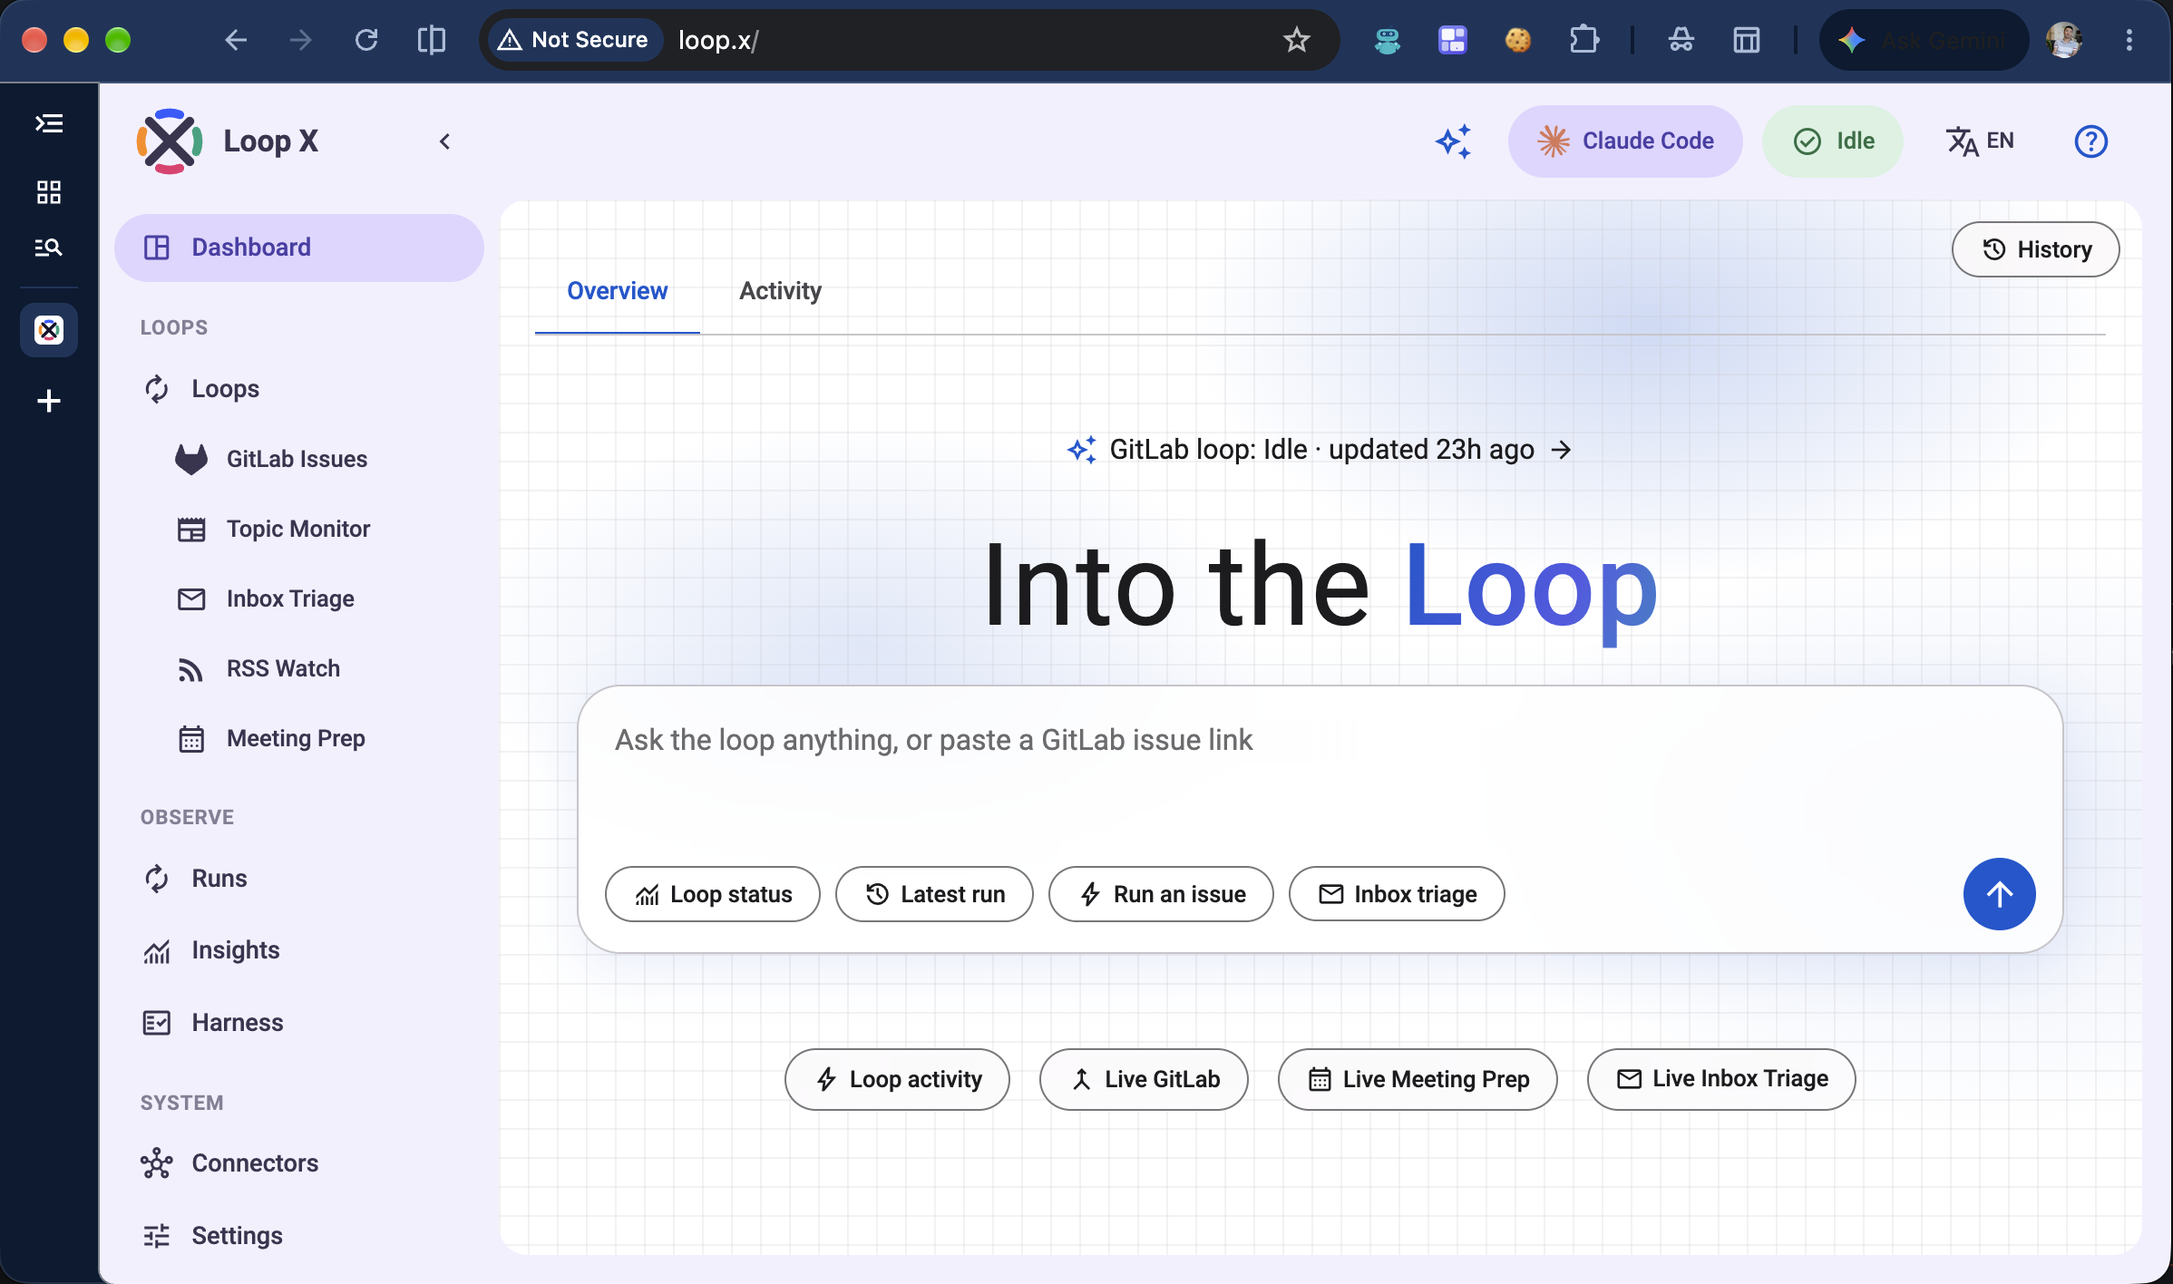Select the Loop X pinned browser tab
The width and height of the screenshot is (2173, 1284).
tap(49, 330)
